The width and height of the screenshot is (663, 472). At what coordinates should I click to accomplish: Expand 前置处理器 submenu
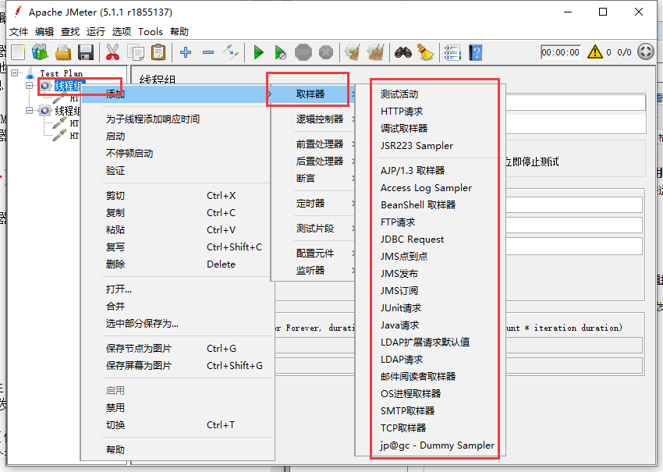[313, 144]
